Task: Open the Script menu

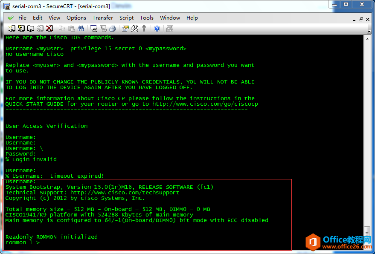Action: (x=127, y=18)
